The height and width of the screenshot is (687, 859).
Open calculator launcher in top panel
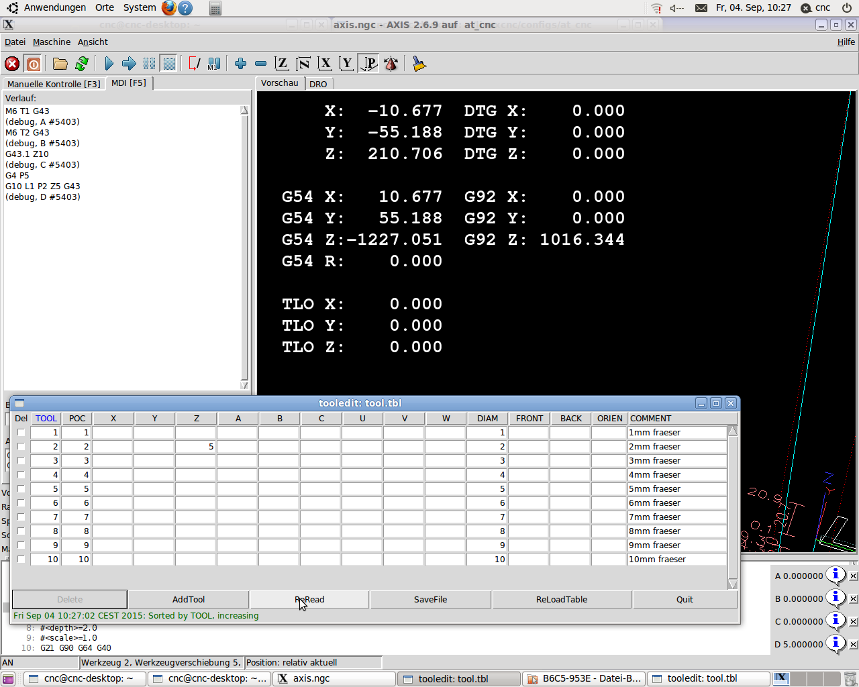pos(215,8)
